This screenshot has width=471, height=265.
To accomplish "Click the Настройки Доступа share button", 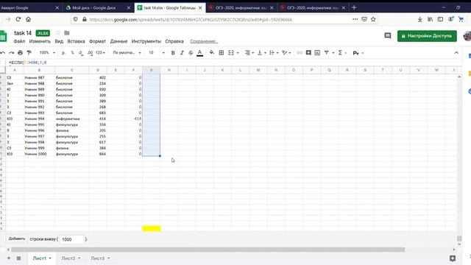I will click(x=427, y=36).
